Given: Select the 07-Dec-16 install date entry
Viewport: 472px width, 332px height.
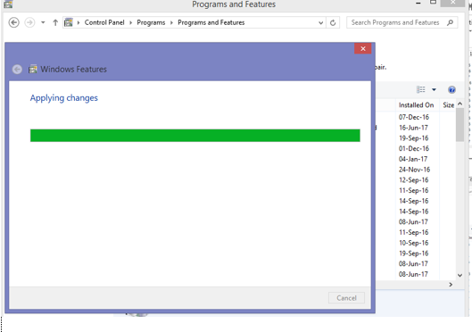Looking at the screenshot, I should point(414,117).
